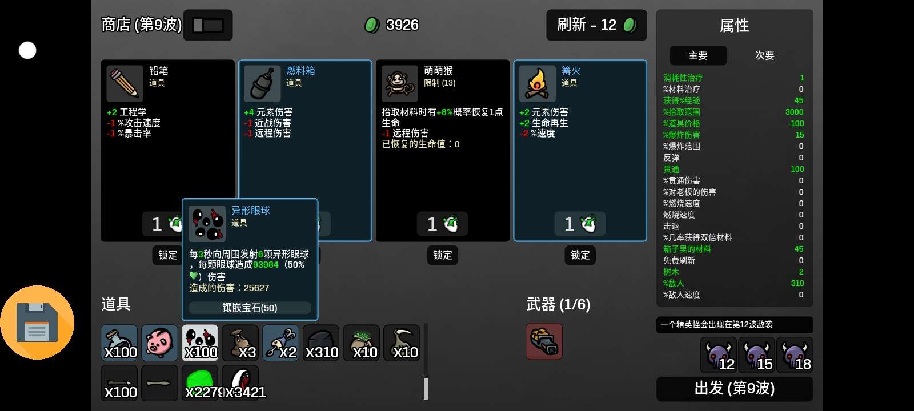Switch to the 次要 stats tab
914x411 pixels.
pyautogui.click(x=764, y=55)
